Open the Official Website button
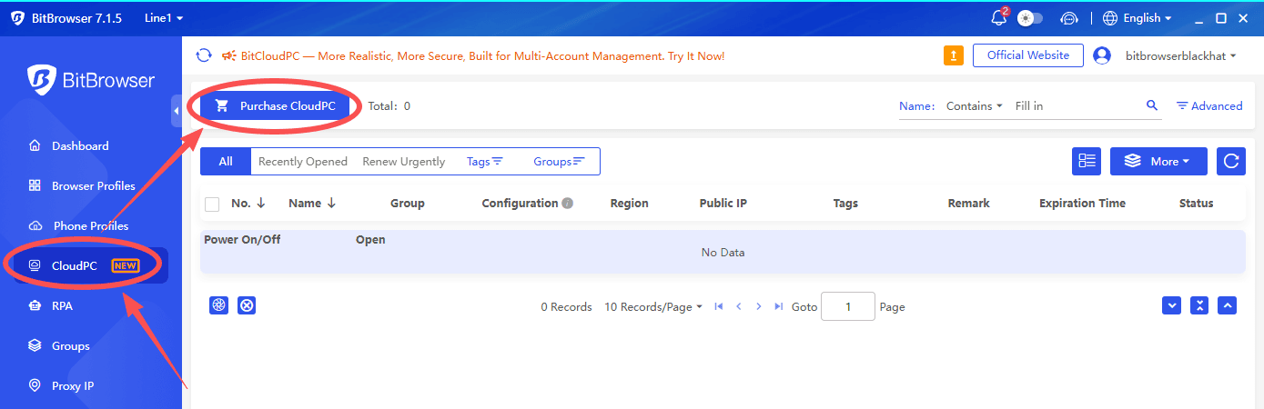1264x409 pixels. point(1028,55)
